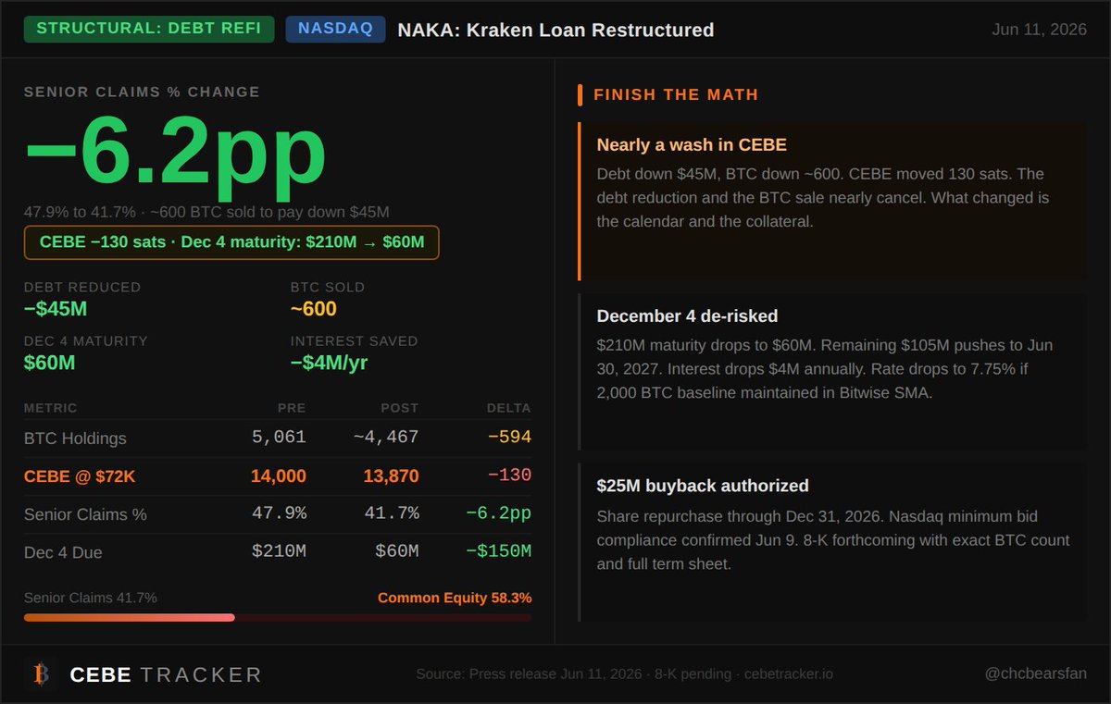Click the BTC SOLD label
Image resolution: width=1111 pixels, height=704 pixels.
(x=328, y=288)
